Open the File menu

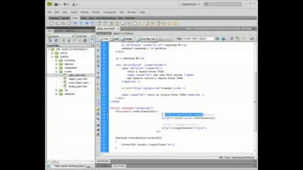(50, 12)
